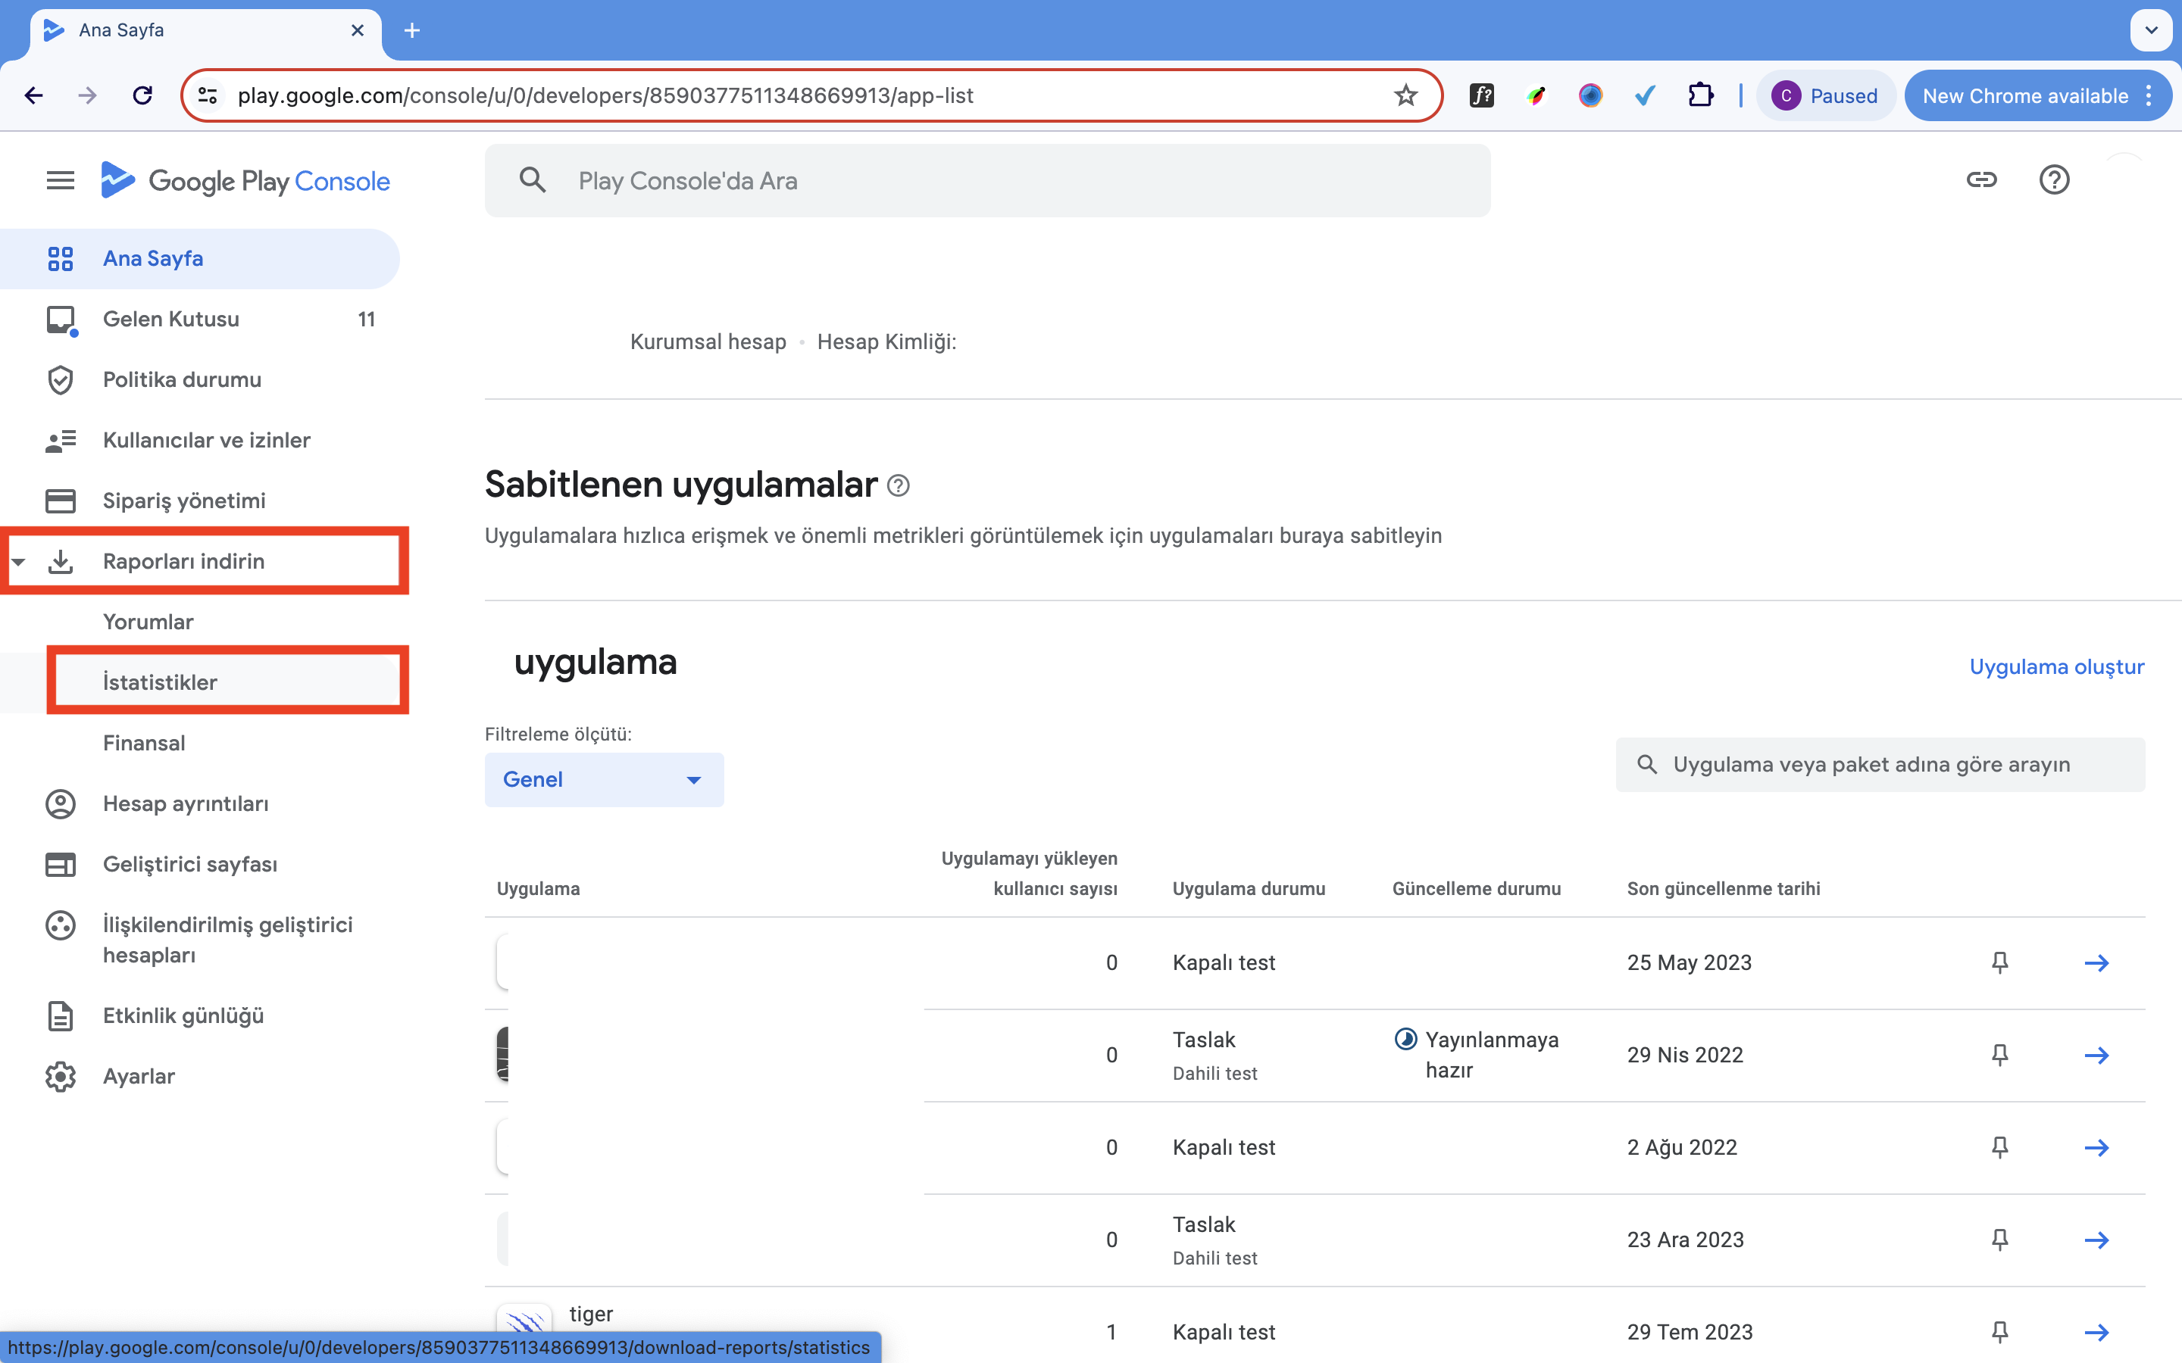This screenshot has width=2182, height=1363.
Task: Pin the app updated 2 Ağu 2022
Action: [2000, 1147]
